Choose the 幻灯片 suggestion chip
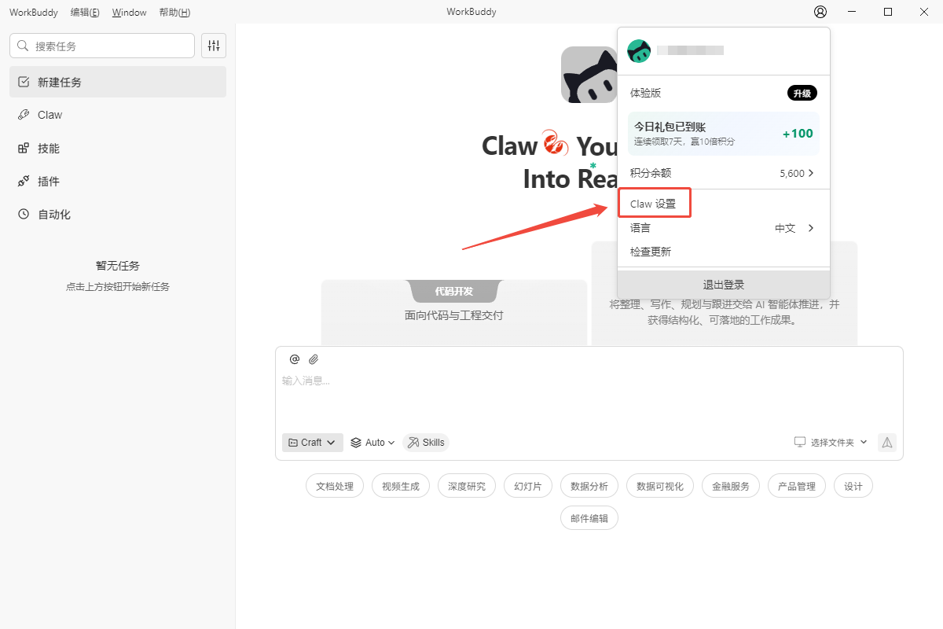 pos(528,486)
